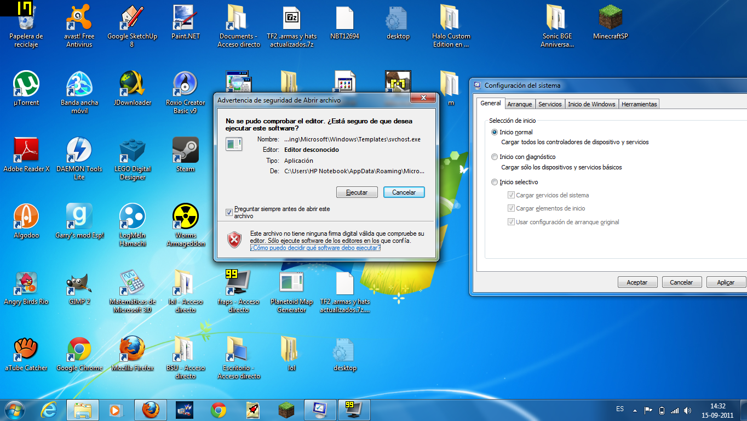747x421 pixels.
Task: Switch to the General tab
Action: 491,103
